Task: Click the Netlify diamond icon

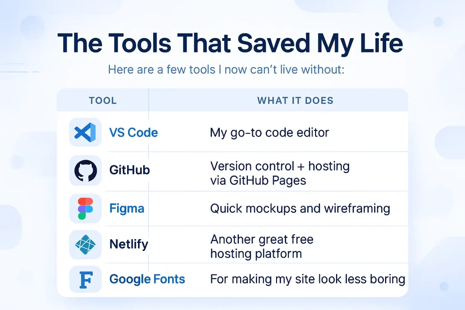Action: pyautogui.click(x=85, y=245)
